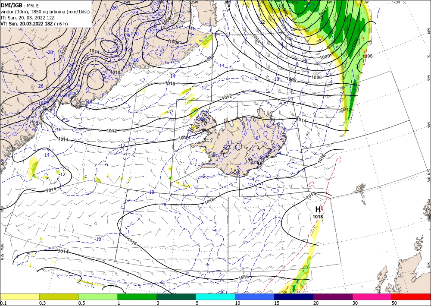431x306 pixels.
Task: Click the light green 0.5–1 legend swatch
Action: 98,297
